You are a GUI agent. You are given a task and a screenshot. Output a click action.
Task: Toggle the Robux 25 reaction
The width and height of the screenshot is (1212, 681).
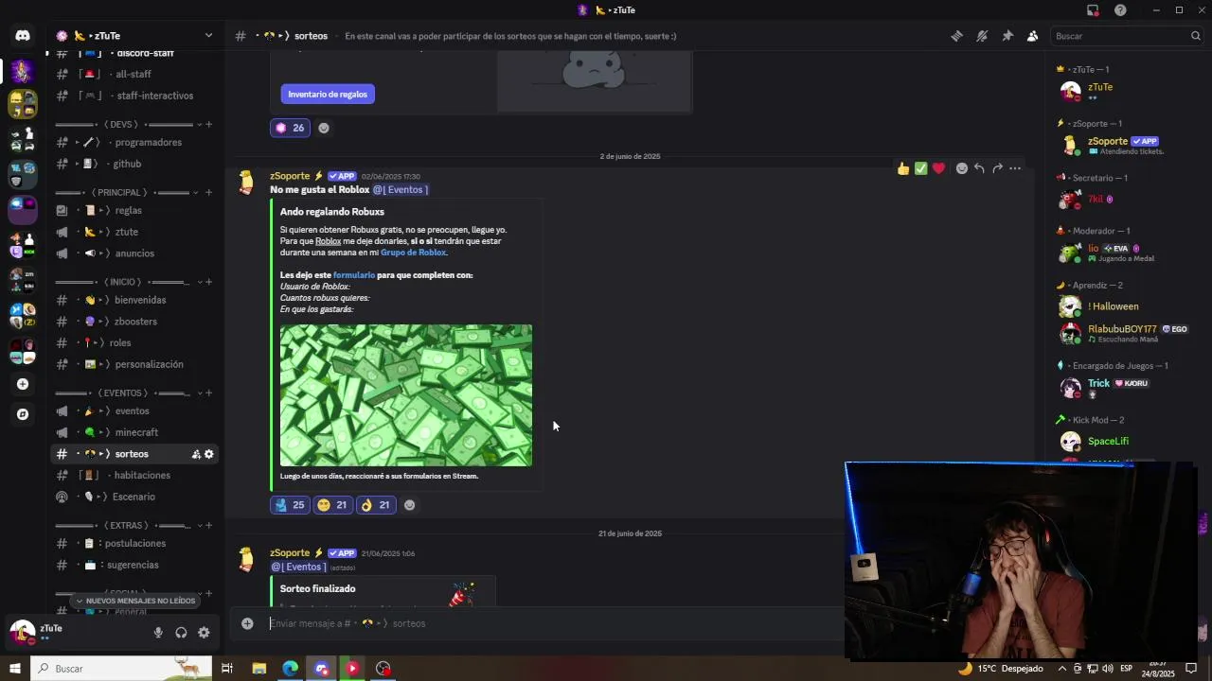pyautogui.click(x=290, y=505)
